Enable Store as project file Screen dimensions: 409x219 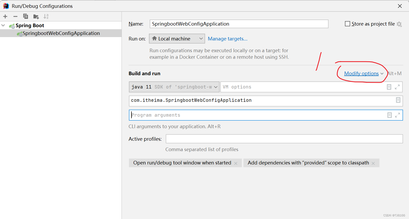(x=348, y=23)
